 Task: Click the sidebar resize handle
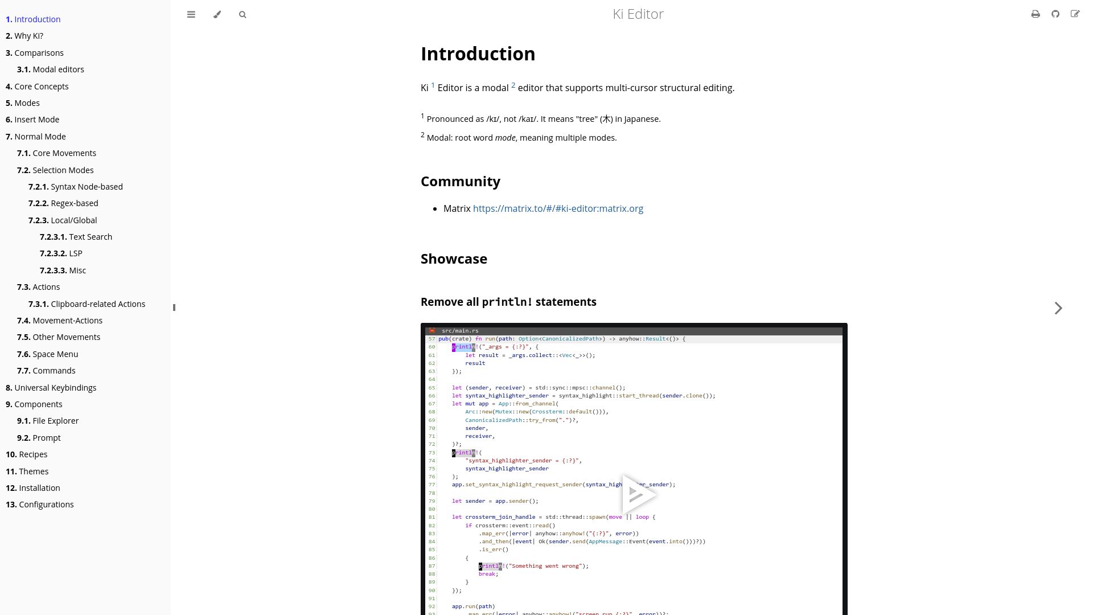pos(174,307)
